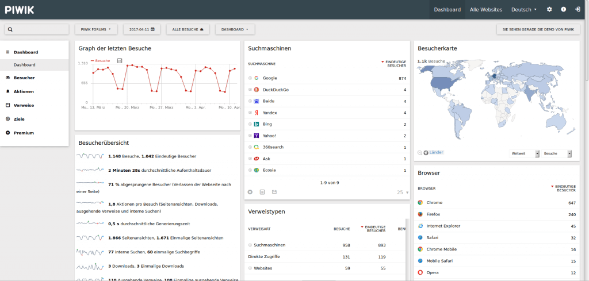
Task: Open the Piwik Forums site selector
Action: pyautogui.click(x=96, y=29)
